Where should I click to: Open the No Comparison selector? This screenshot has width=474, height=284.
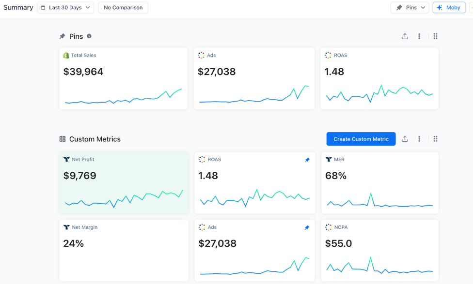coord(123,8)
